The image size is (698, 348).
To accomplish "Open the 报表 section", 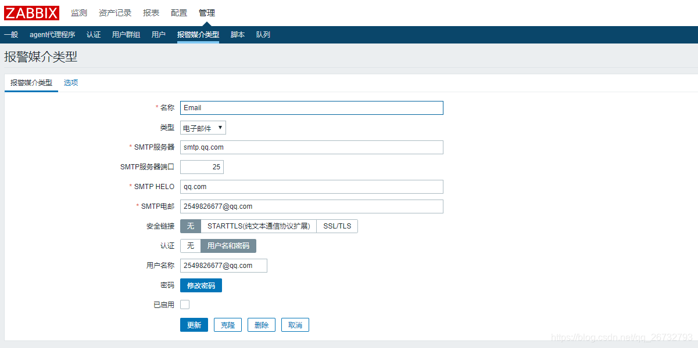I will [x=151, y=12].
